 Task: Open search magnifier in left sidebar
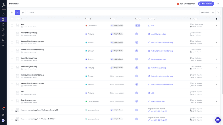point(3,45)
